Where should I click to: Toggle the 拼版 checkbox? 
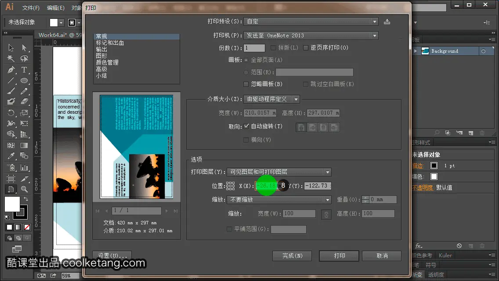pos(273,48)
